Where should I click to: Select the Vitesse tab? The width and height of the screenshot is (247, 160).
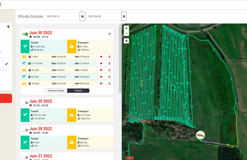(x=78, y=91)
